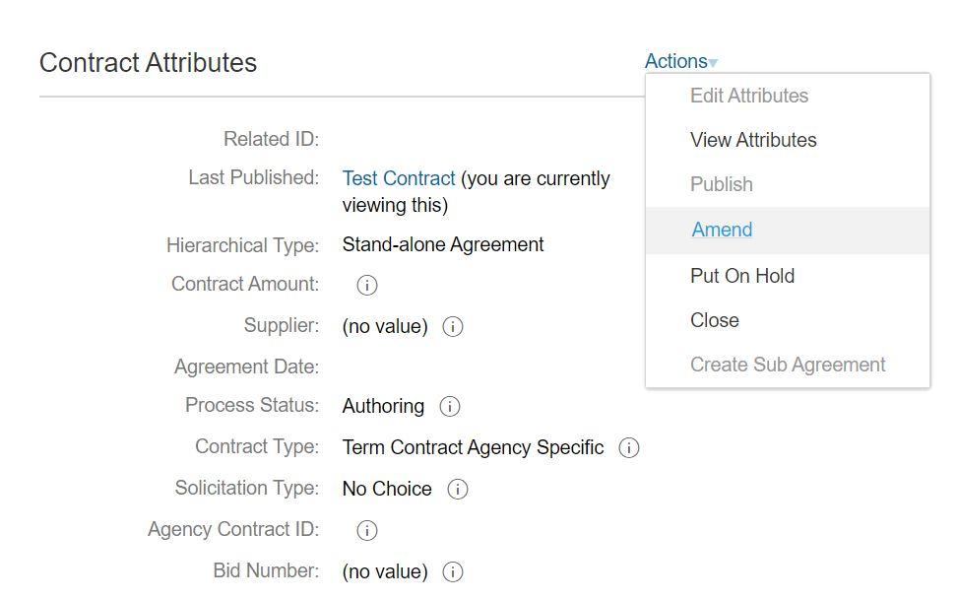This screenshot has width=957, height=600.
Task: Click the Contract Type label
Action: point(257,446)
